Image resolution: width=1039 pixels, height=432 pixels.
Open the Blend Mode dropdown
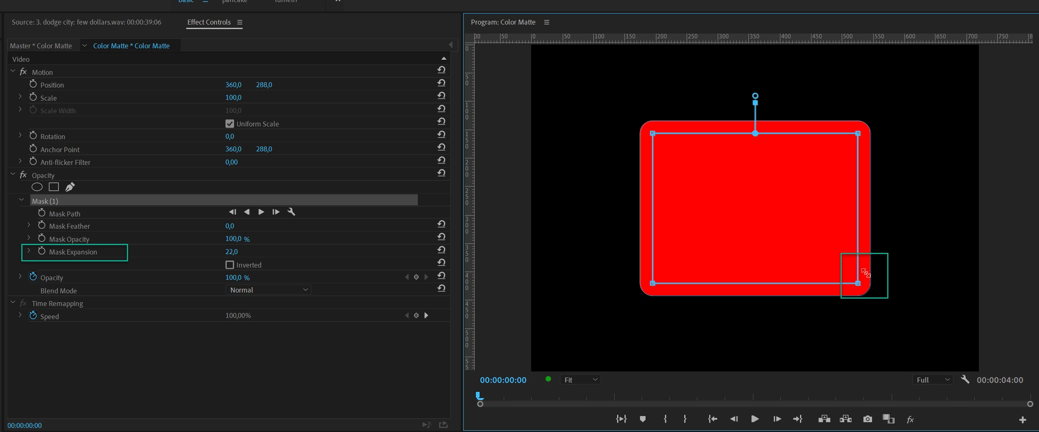coord(268,290)
